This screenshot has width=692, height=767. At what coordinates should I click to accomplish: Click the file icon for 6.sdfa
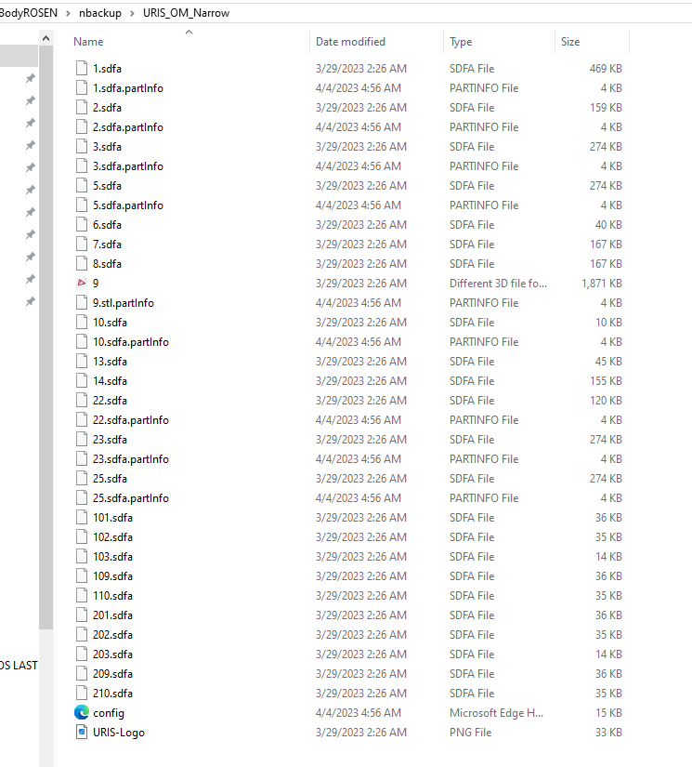coord(82,225)
